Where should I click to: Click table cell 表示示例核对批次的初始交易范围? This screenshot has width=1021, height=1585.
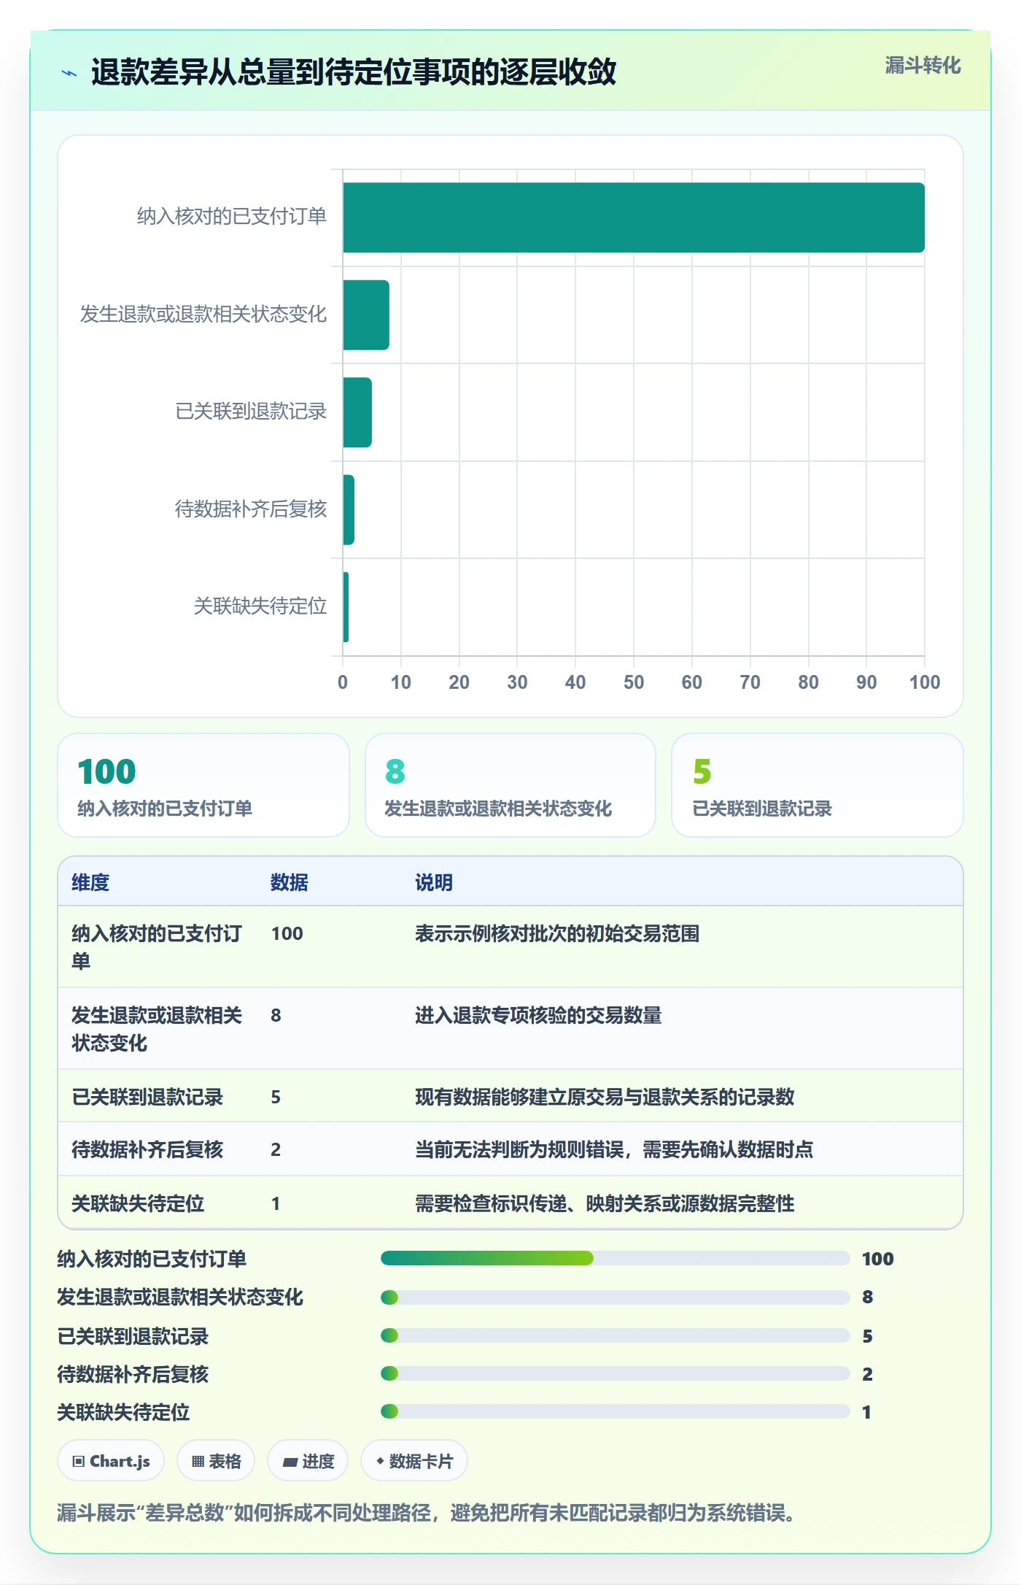557,933
